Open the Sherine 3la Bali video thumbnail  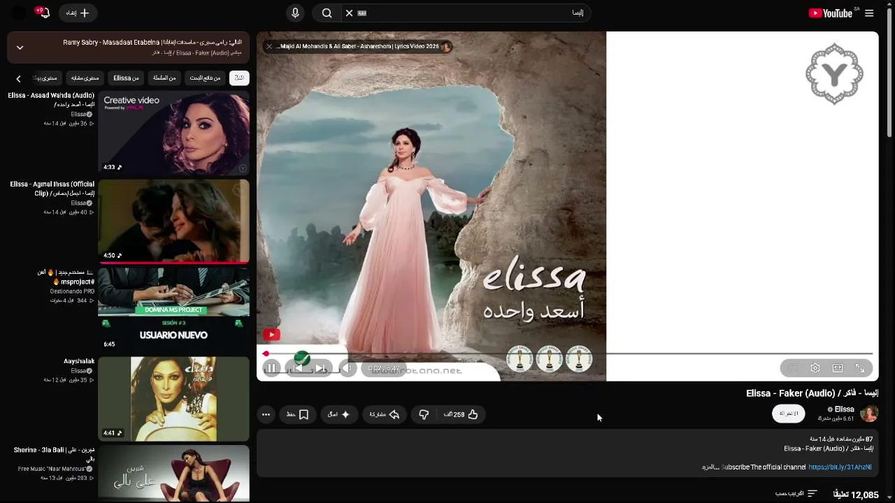coord(173,473)
